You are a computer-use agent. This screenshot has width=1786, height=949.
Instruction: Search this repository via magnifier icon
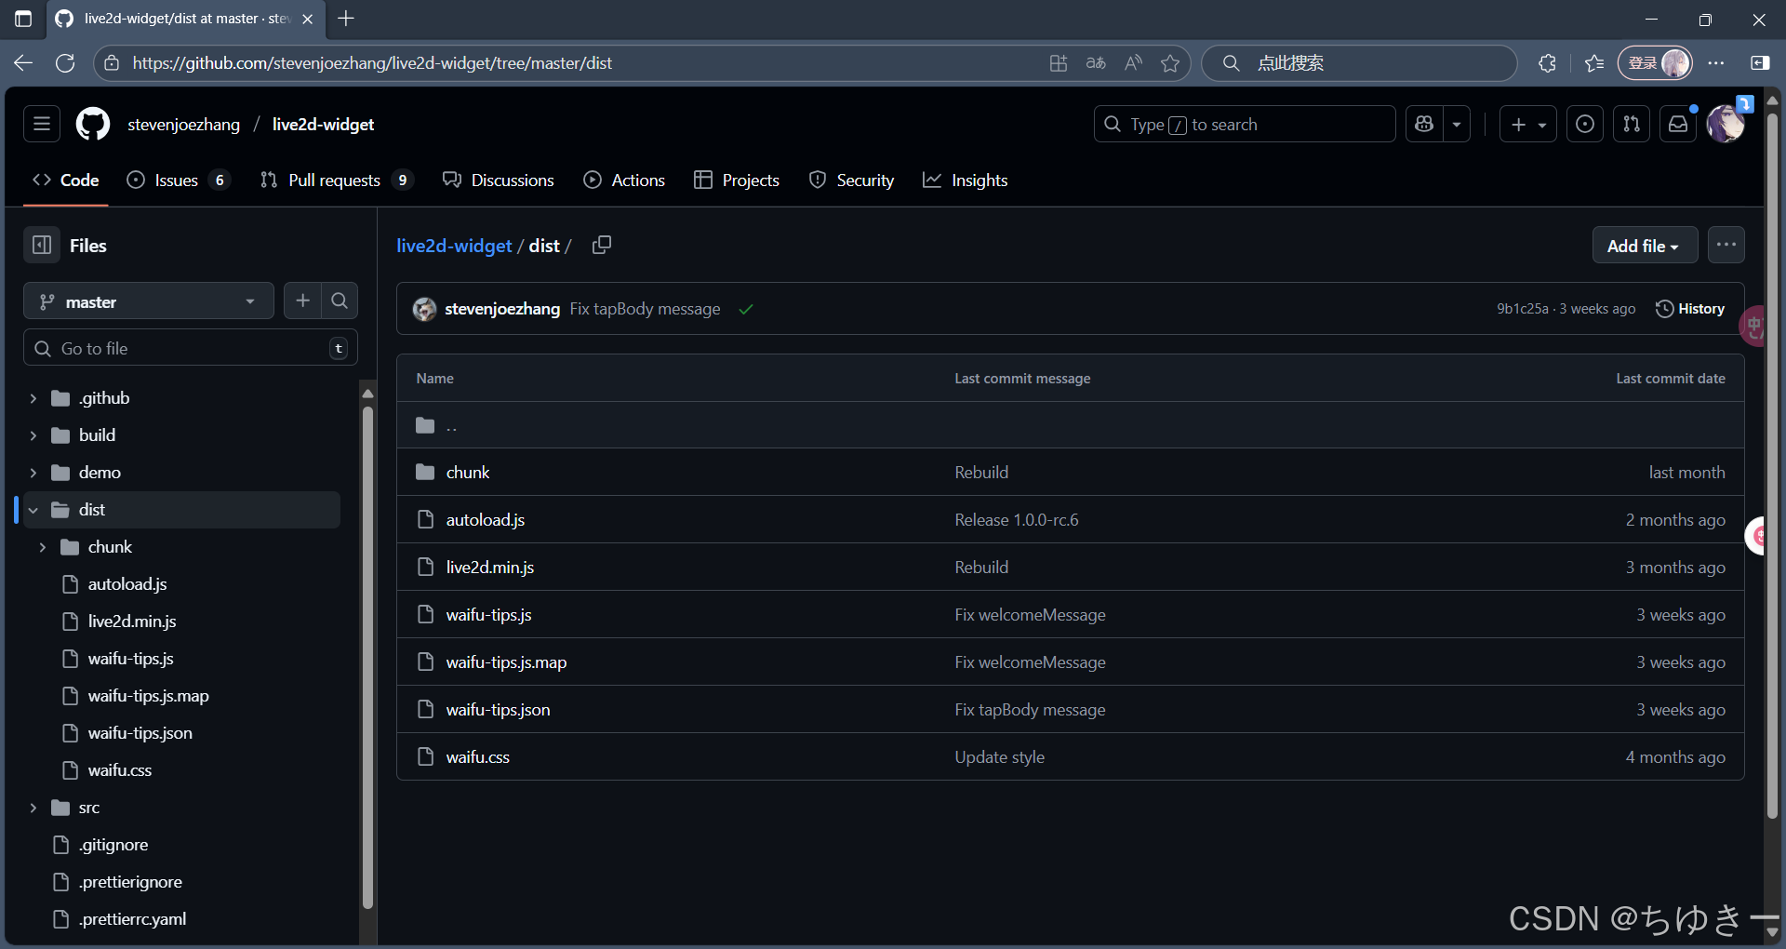pyautogui.click(x=340, y=301)
